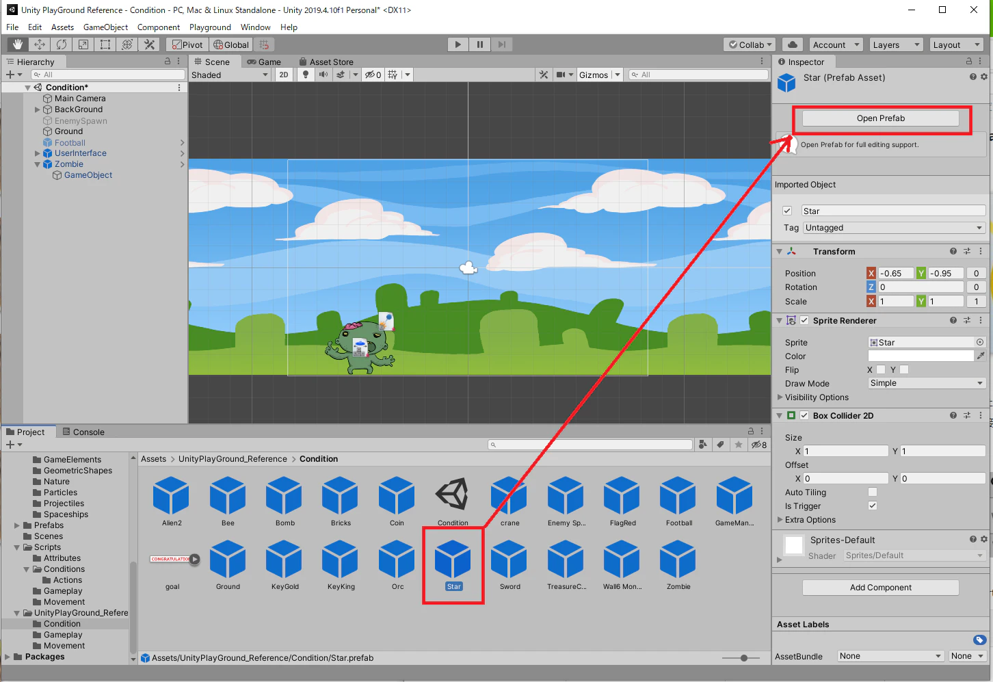Viewport: 993px width, 682px height.
Task: Click the Open Prefab button
Action: [881, 118]
